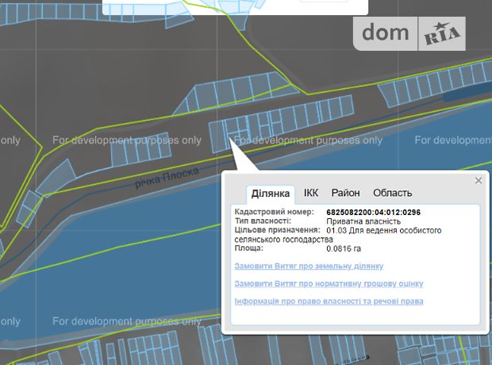Image resolution: width=492 pixels, height=365 pixels.
Task: Select the area value 0.0816 га
Action: pos(344,249)
